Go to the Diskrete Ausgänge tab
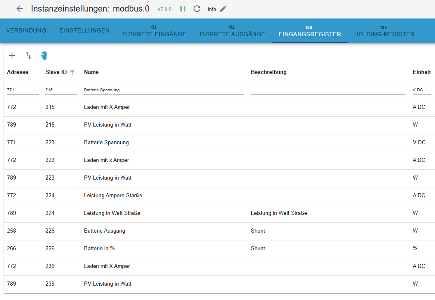Screen dimensions: 435x300 point(232,31)
